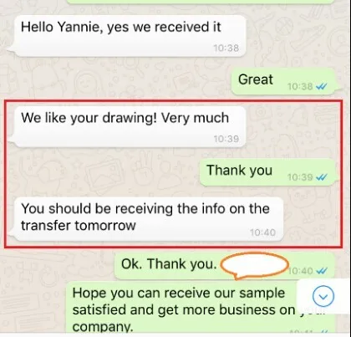Screen dimensions: 351x337
Task: Tap the We like your drawing! message
Action: [x=127, y=126]
